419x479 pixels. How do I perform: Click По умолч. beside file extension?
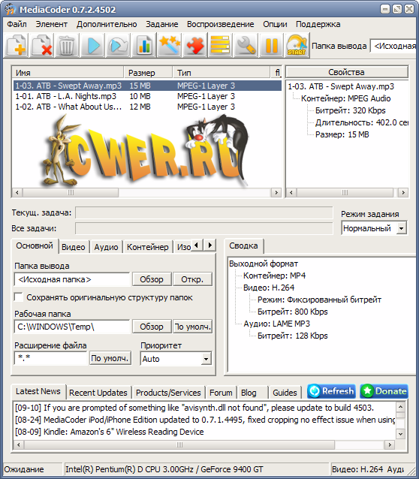110,358
